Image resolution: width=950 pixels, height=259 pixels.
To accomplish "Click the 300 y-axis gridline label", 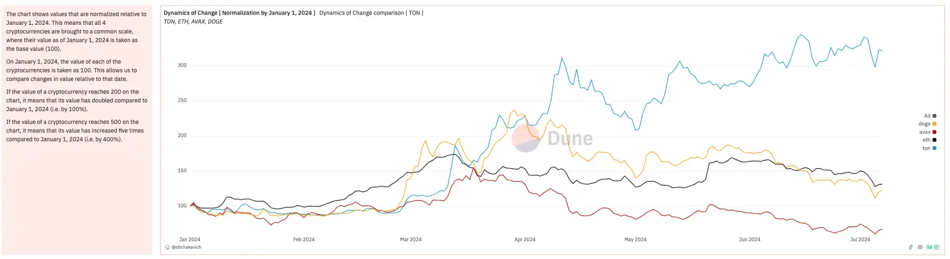I will pos(182,65).
